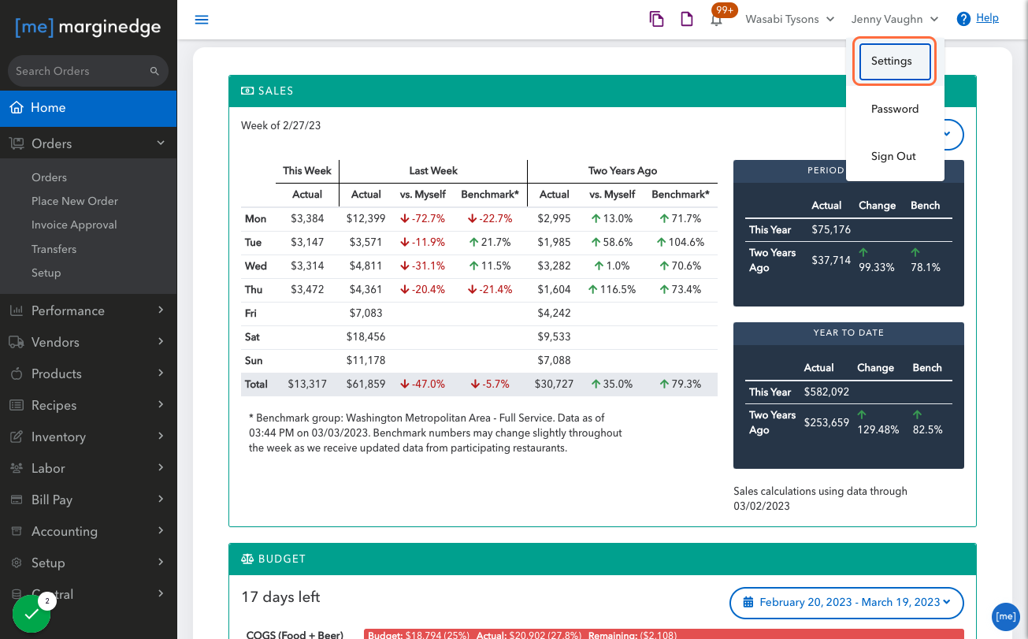
Task: Click the green checkmark task badge
Action: pos(32,614)
